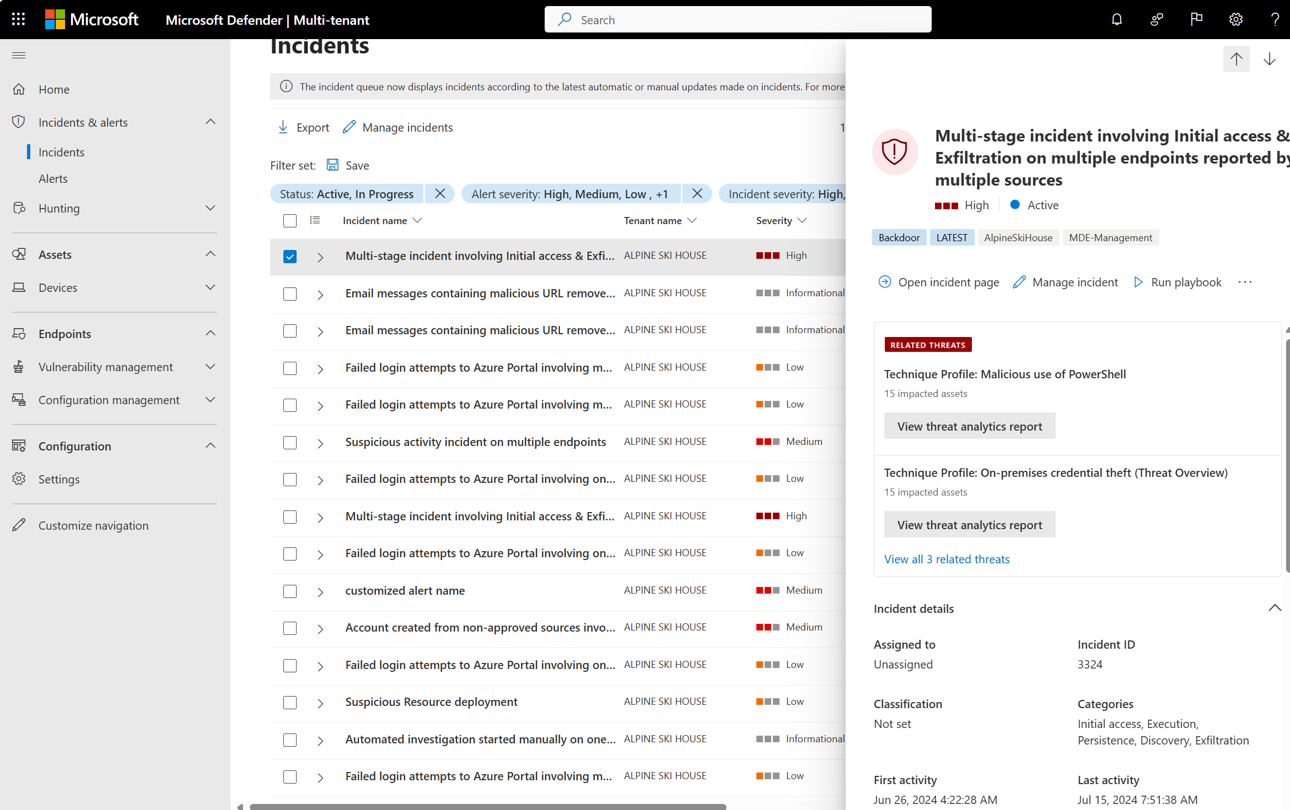This screenshot has height=810, width=1290.
Task: Go to previous incident with up arrow
Action: tap(1236, 59)
